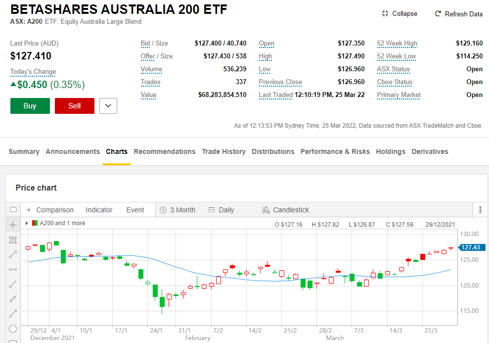Switch to the Announcements tab
The image size is (489, 343).
click(x=73, y=151)
